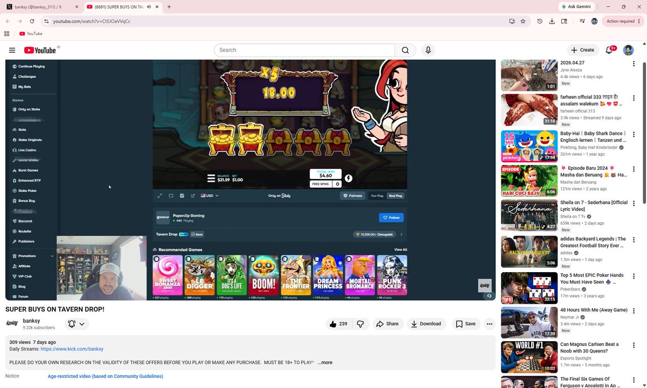Screen dimensions: 647x388
Task: Open YouTube notifications bell
Action: pos(609,50)
